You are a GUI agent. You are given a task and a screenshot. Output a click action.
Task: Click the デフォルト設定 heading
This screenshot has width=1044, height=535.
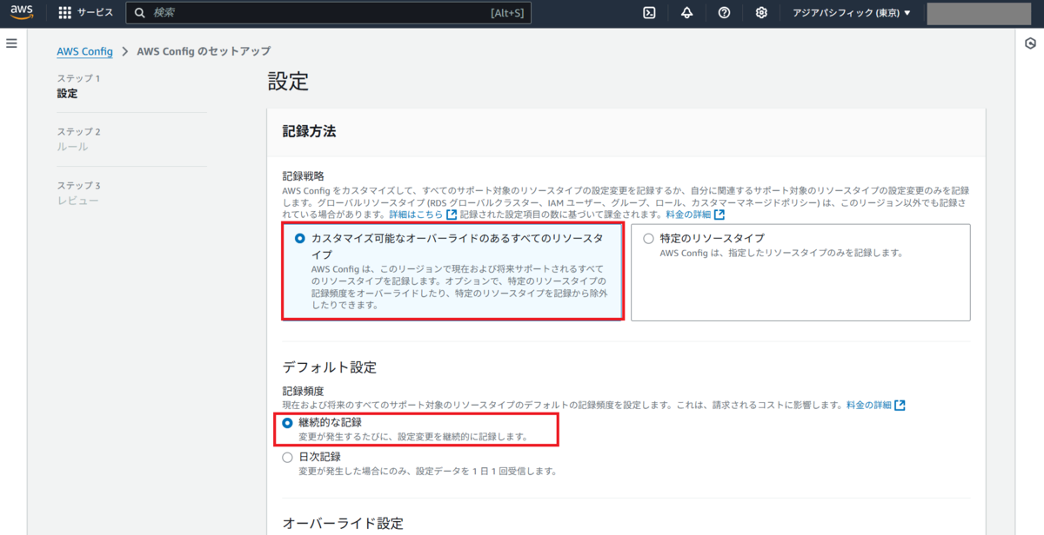click(x=330, y=367)
